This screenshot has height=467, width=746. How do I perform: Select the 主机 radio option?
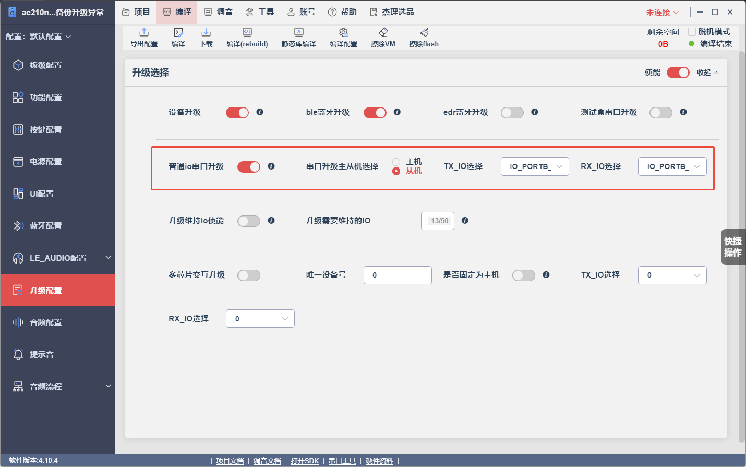point(396,162)
